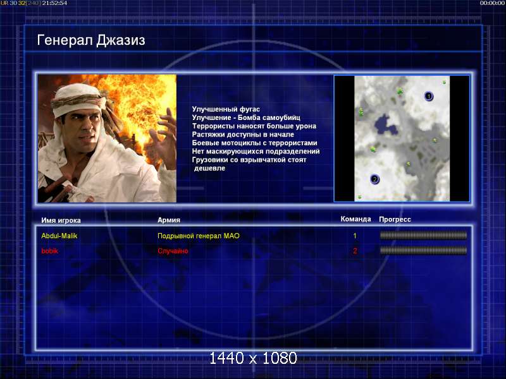Click the line Растяжки доступны в начале
Screen dimensions: 506x379
[x=243, y=134]
